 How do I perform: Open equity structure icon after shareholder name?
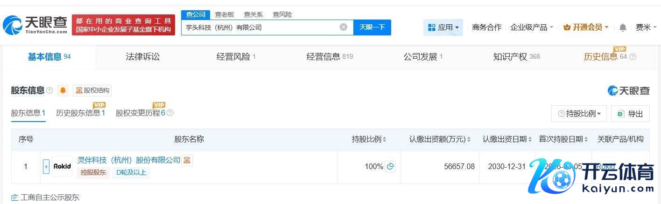pyautogui.click(x=187, y=160)
